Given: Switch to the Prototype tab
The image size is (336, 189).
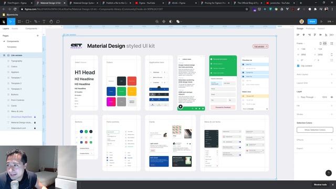Looking at the screenshot, I should pos(310,28).
